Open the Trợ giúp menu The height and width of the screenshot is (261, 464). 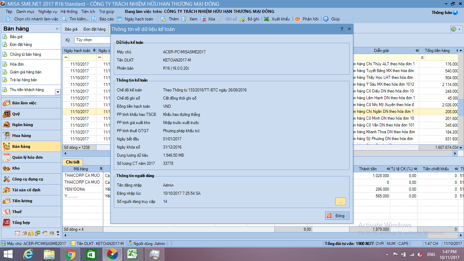[106, 12]
